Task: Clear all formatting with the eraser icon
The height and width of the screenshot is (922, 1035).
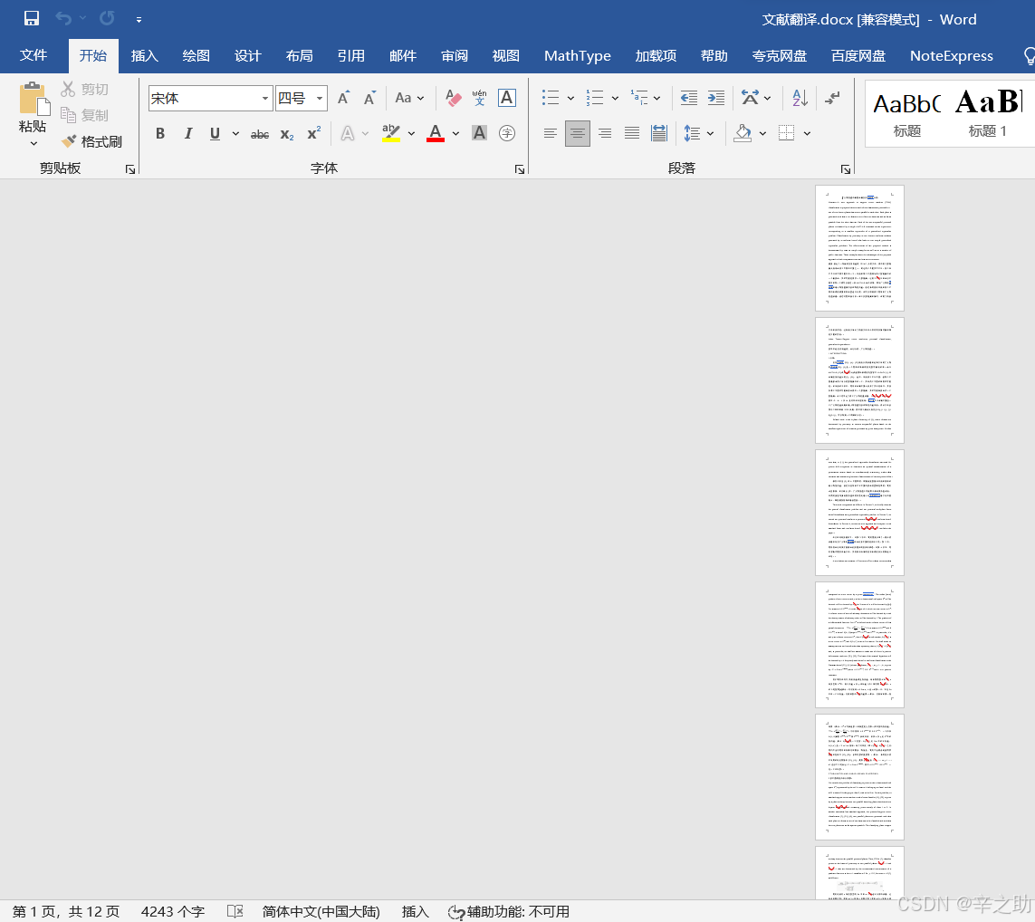Action: [454, 99]
